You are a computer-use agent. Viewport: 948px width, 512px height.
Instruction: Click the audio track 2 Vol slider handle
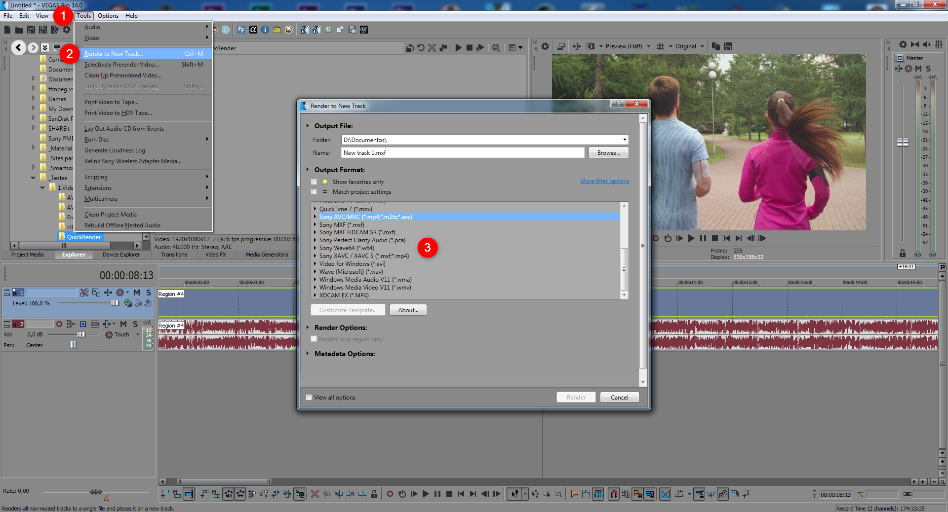coord(81,334)
